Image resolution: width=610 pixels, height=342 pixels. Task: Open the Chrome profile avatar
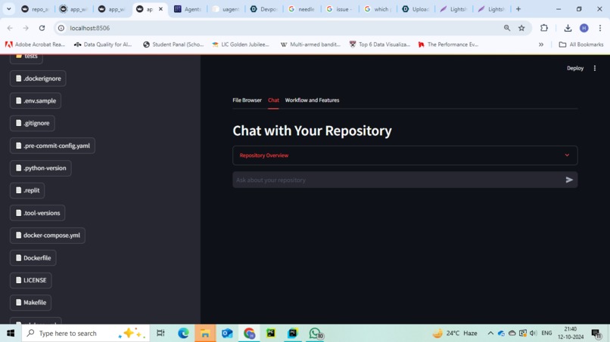click(584, 28)
